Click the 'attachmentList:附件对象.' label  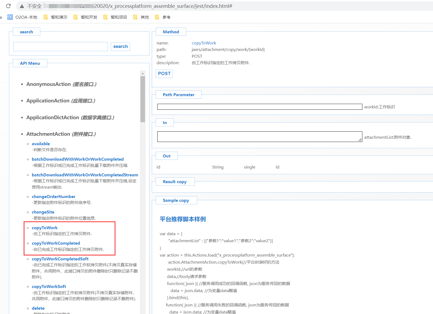[388, 137]
